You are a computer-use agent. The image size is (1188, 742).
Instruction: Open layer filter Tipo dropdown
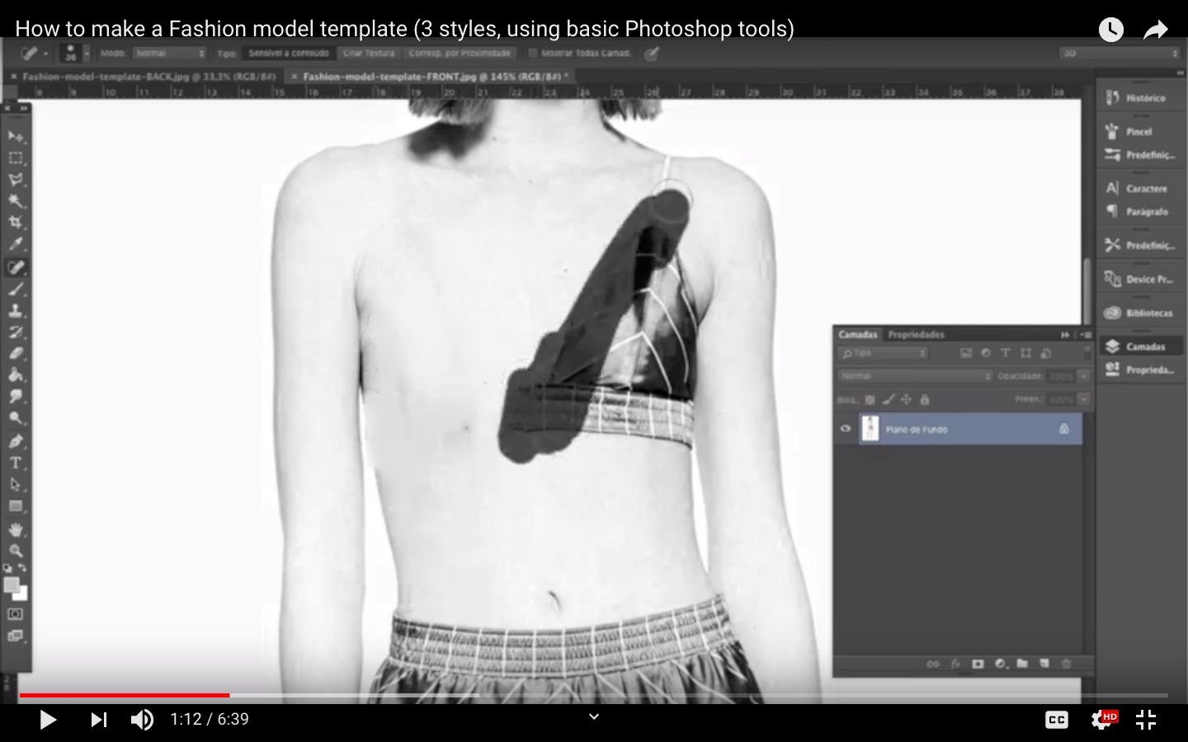(883, 353)
